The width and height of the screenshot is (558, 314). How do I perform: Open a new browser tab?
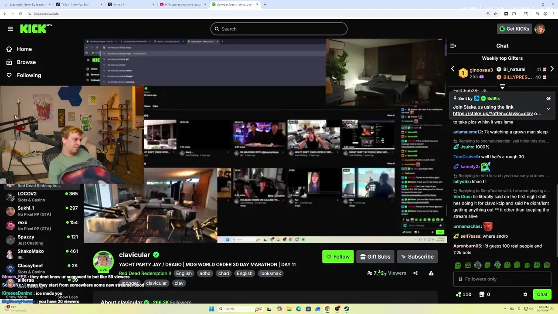(265, 4)
